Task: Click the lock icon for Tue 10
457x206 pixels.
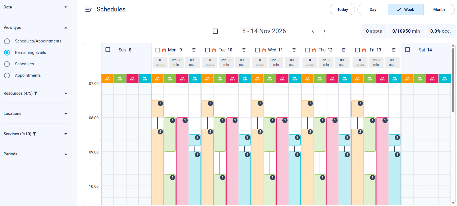Action: [214, 50]
